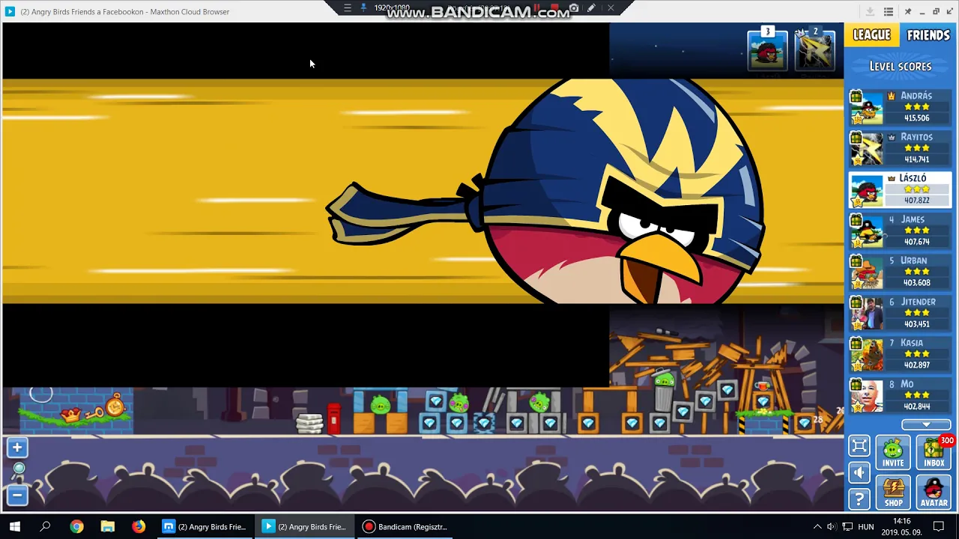Toggle the Bandicam bar pin
The width and height of the screenshot is (959, 539).
coord(364,8)
